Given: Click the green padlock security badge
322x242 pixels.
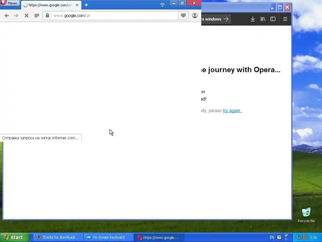Looking at the screenshot, I should coord(47,15).
